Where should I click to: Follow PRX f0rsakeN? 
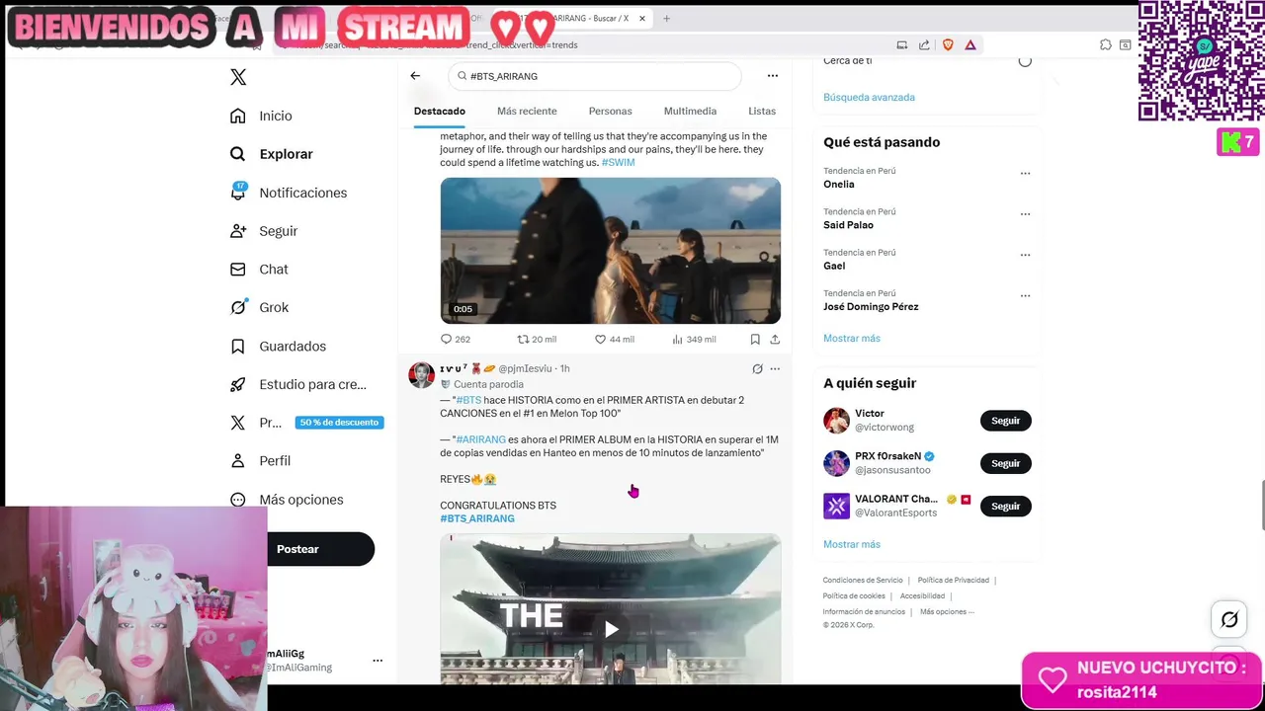tap(1005, 463)
